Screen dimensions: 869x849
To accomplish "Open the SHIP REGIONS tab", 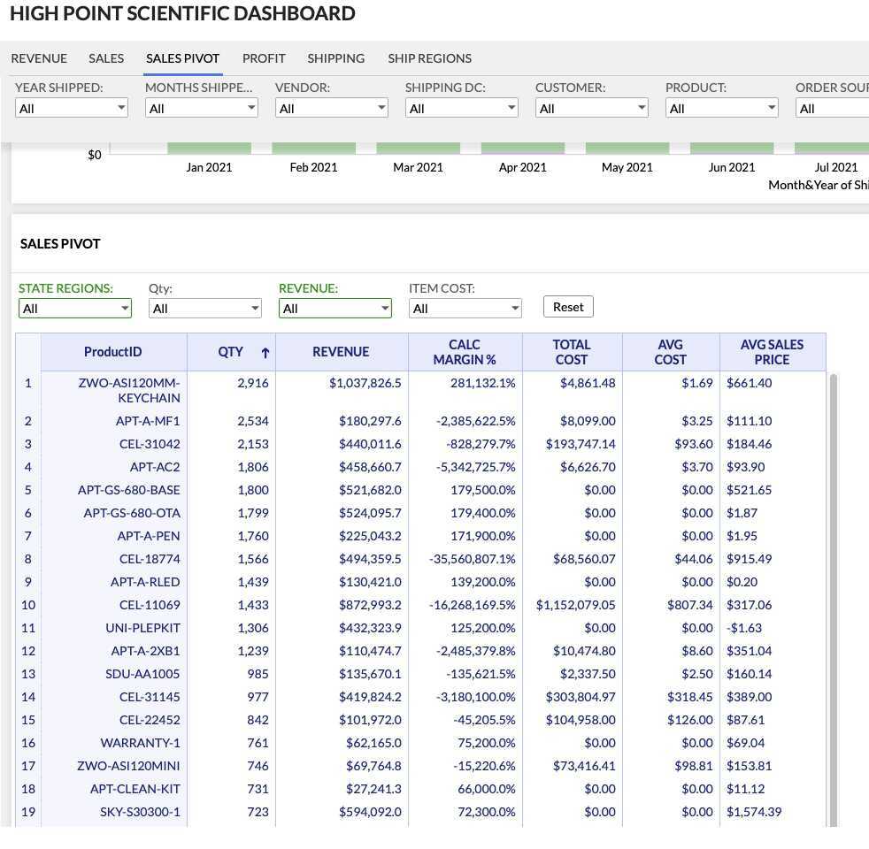I will pos(429,58).
